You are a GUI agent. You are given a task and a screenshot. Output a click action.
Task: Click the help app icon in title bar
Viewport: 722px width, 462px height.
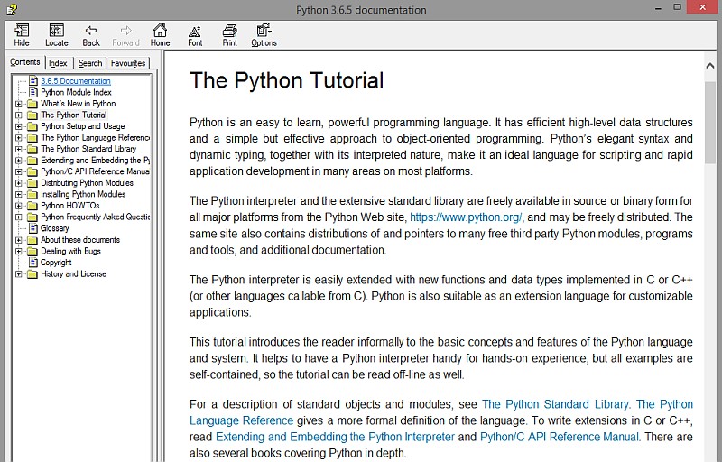(12, 9)
